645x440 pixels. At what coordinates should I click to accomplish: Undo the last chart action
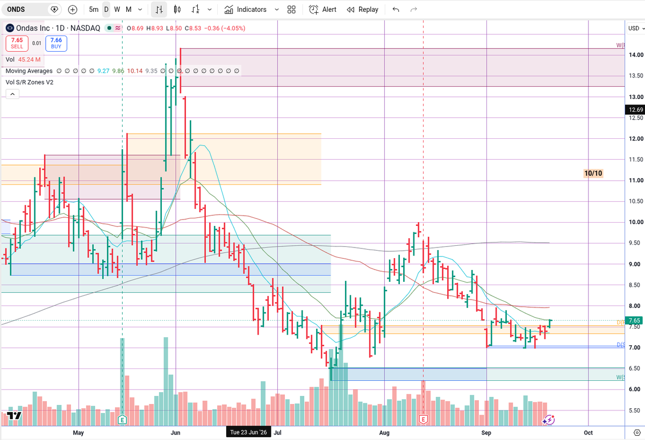[x=396, y=9]
